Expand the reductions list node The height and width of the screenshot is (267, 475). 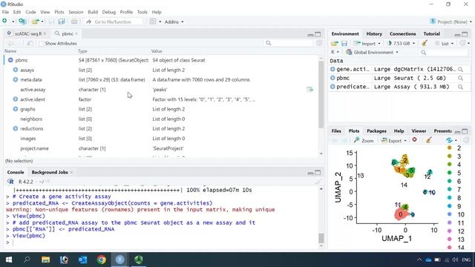(x=16, y=128)
